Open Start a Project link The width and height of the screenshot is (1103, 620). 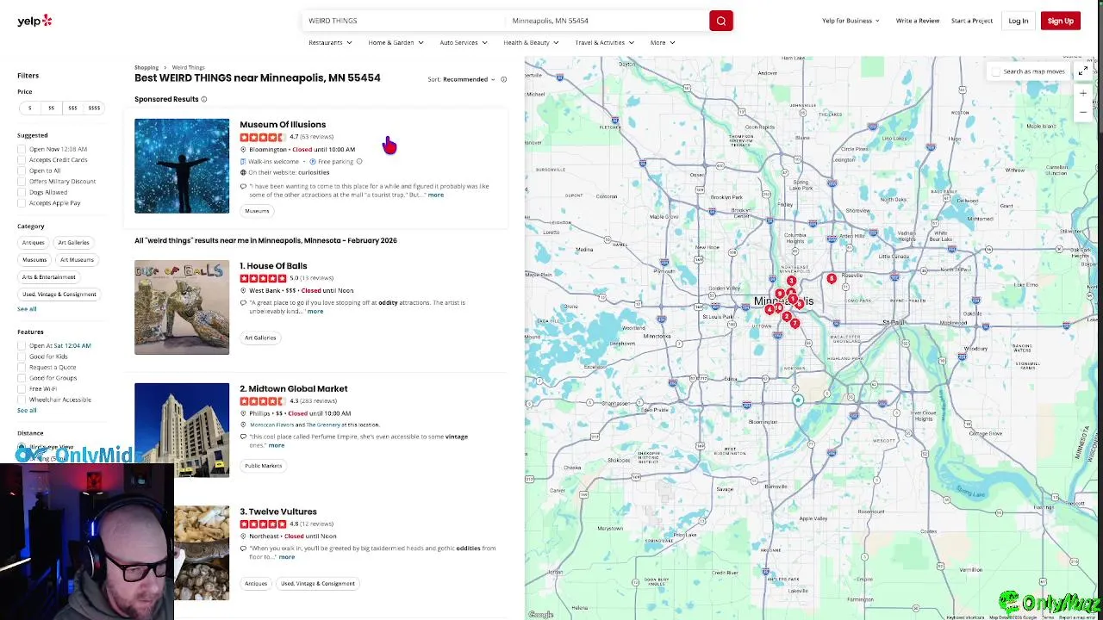click(972, 21)
